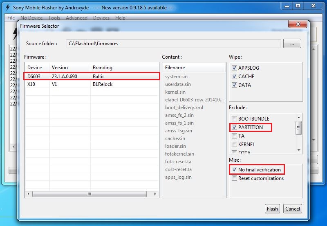The height and width of the screenshot is (226, 327).
Task: Close the Sony Mobile Flasher main window
Action: click(313, 6)
